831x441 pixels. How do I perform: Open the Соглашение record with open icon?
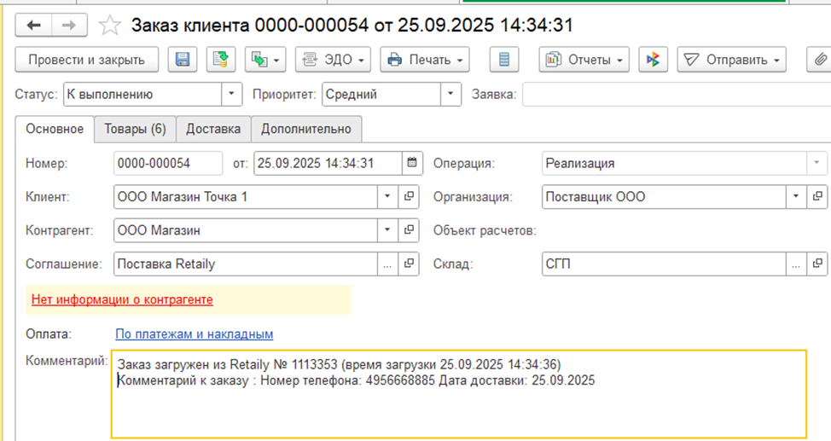pos(409,264)
